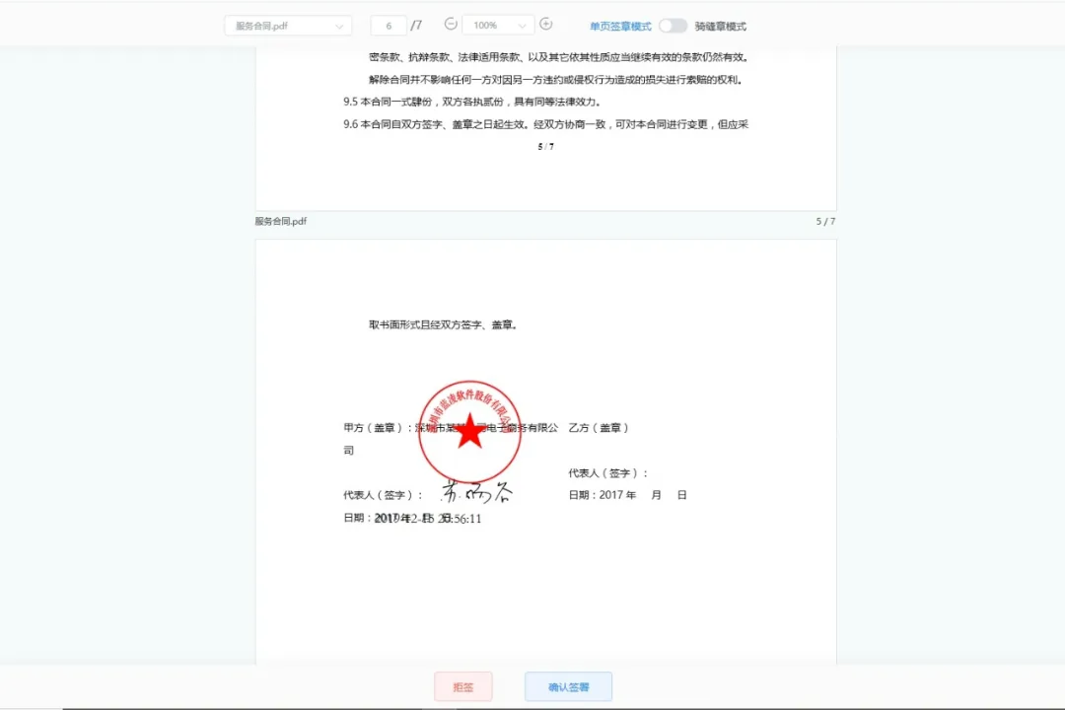Adjust zoom using the percentage control

(x=498, y=25)
